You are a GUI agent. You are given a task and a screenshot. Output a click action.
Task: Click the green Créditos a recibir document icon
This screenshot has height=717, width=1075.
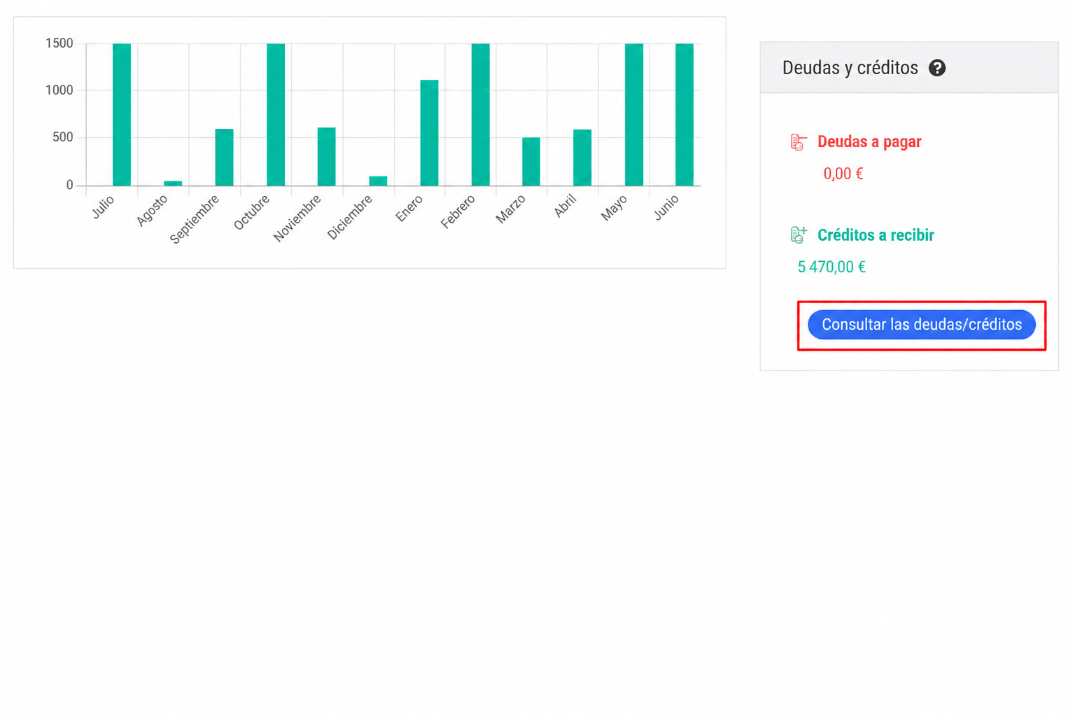point(799,235)
